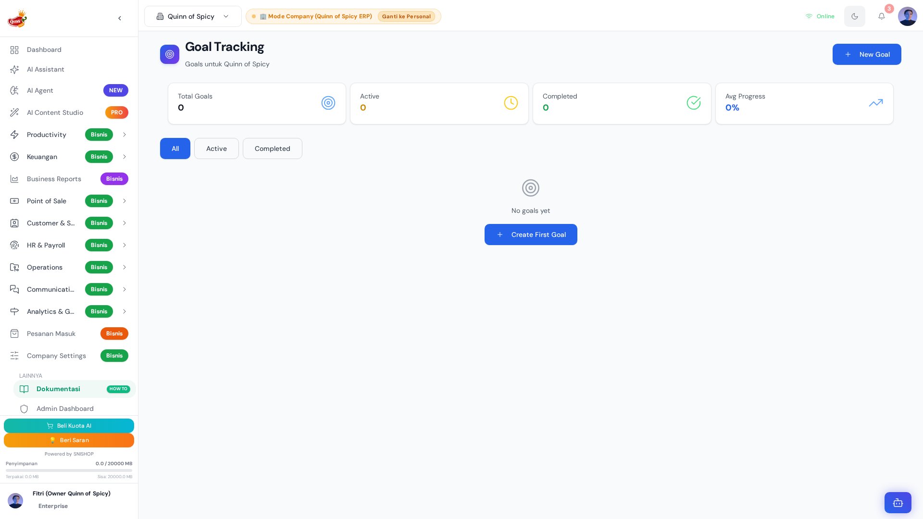
Task: Click Create First Goal button
Action: click(x=531, y=235)
